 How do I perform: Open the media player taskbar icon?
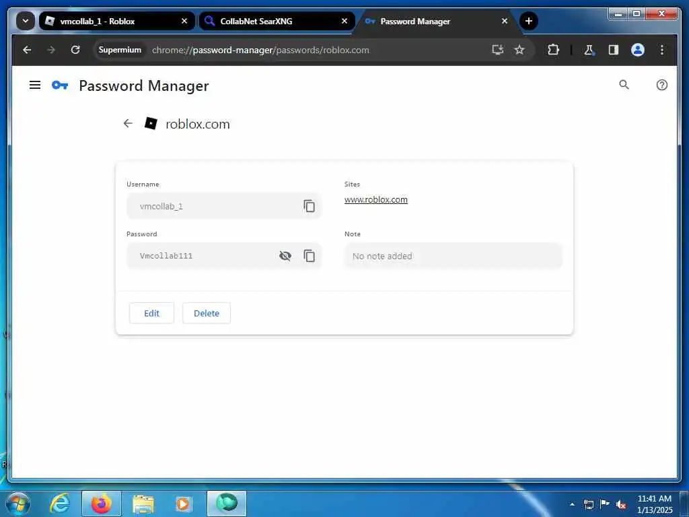[x=184, y=504]
